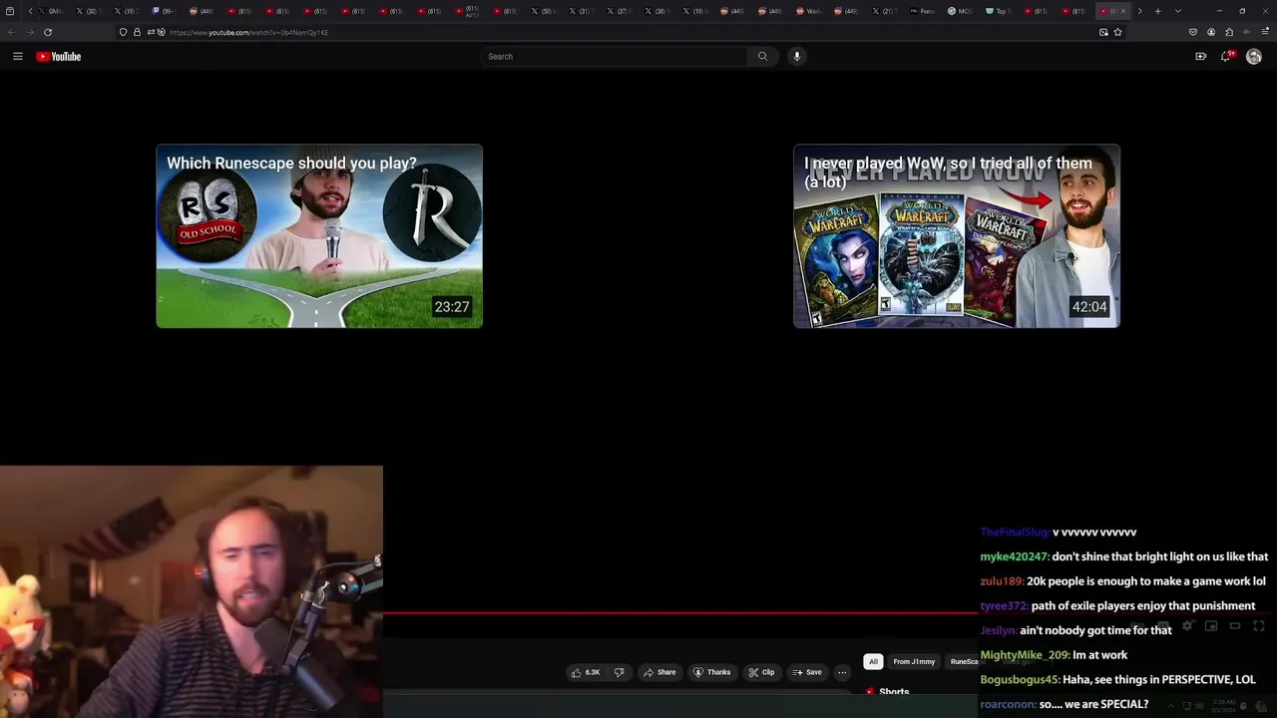This screenshot has width=1277, height=718.
Task: Open the Firefox extensions puzzle icon
Action: [1229, 32]
